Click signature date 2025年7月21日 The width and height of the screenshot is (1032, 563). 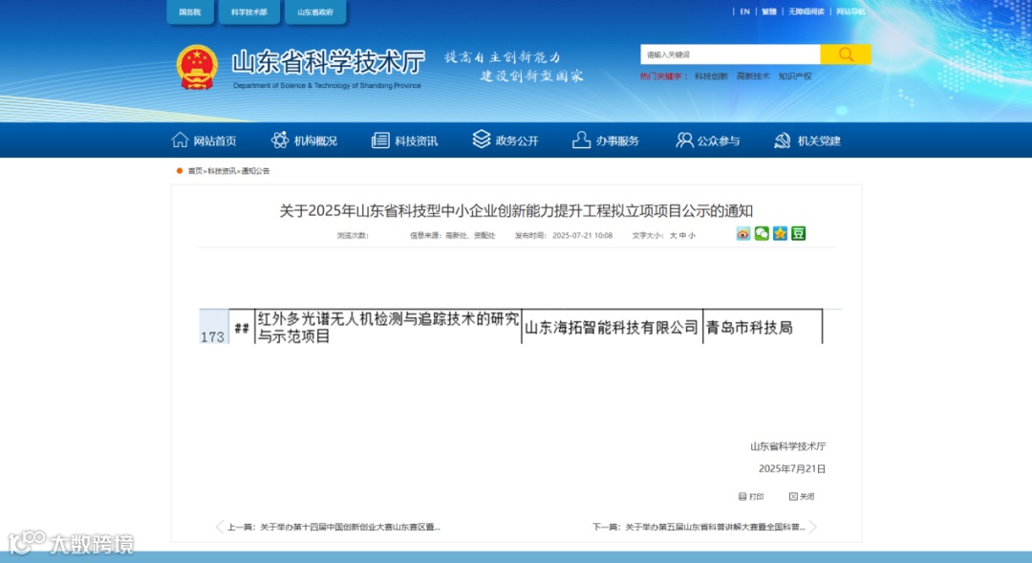792,468
